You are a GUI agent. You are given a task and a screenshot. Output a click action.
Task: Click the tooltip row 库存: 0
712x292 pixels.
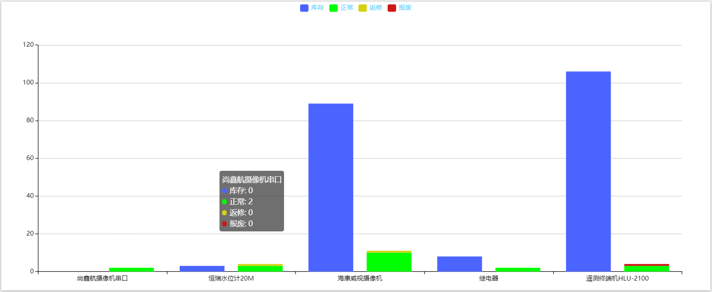pos(237,191)
